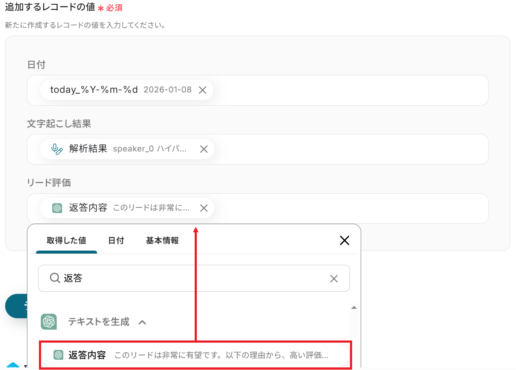Viewport: 516px width, 370px height.
Task: Click the テキストを生成 heading text
Action: pos(98,322)
